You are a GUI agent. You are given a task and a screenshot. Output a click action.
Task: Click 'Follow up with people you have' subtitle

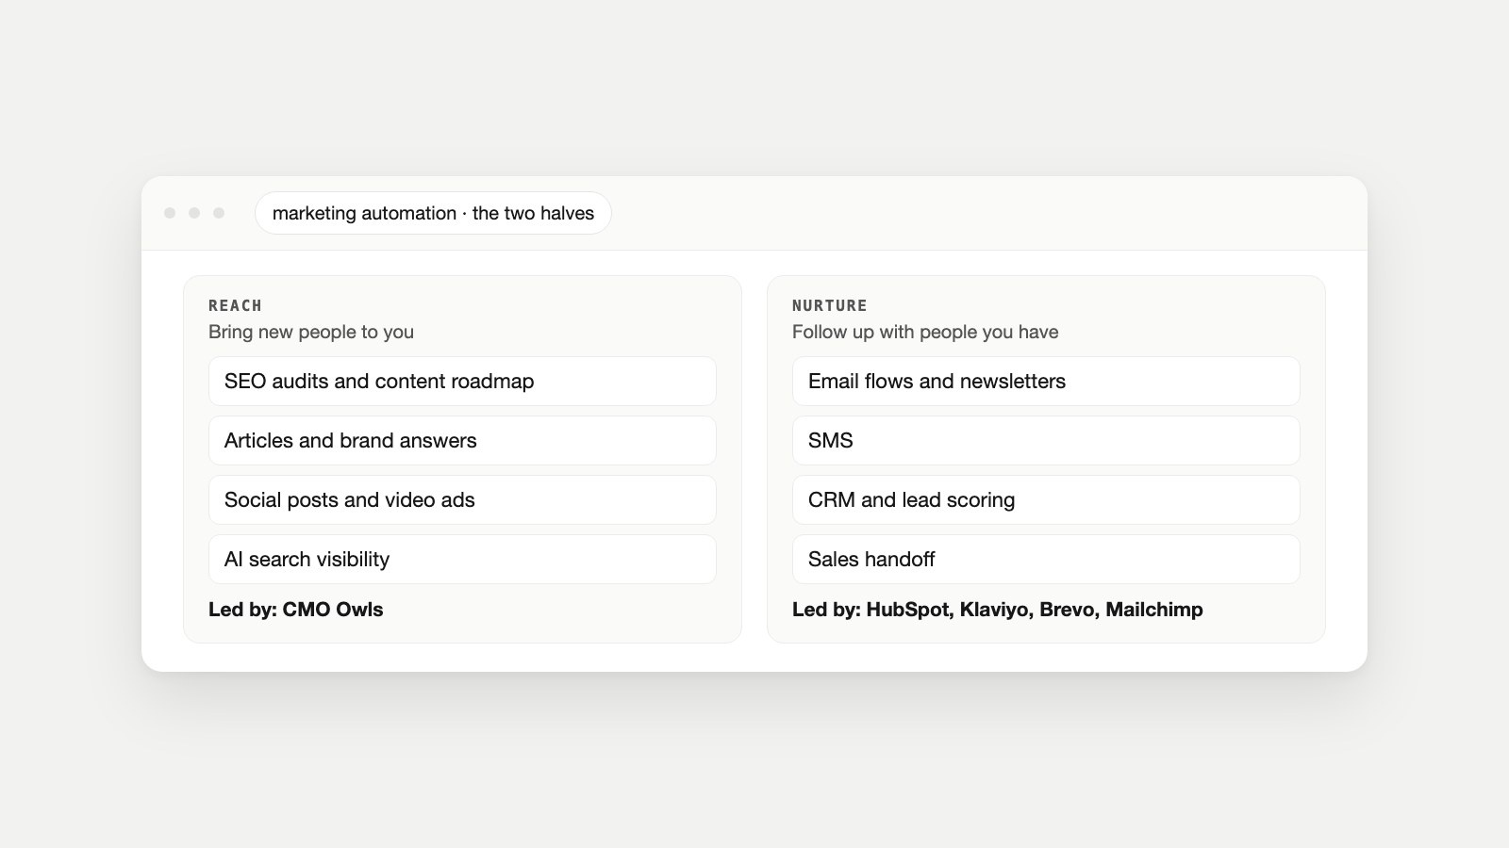click(x=925, y=332)
